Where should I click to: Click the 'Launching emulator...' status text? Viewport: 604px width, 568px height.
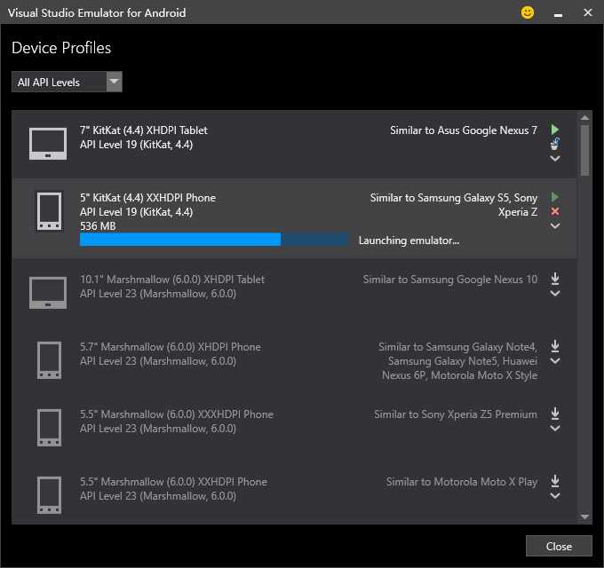pos(409,241)
